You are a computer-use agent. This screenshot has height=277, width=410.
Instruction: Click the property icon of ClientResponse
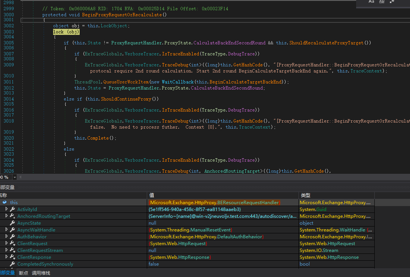[x=12, y=257]
